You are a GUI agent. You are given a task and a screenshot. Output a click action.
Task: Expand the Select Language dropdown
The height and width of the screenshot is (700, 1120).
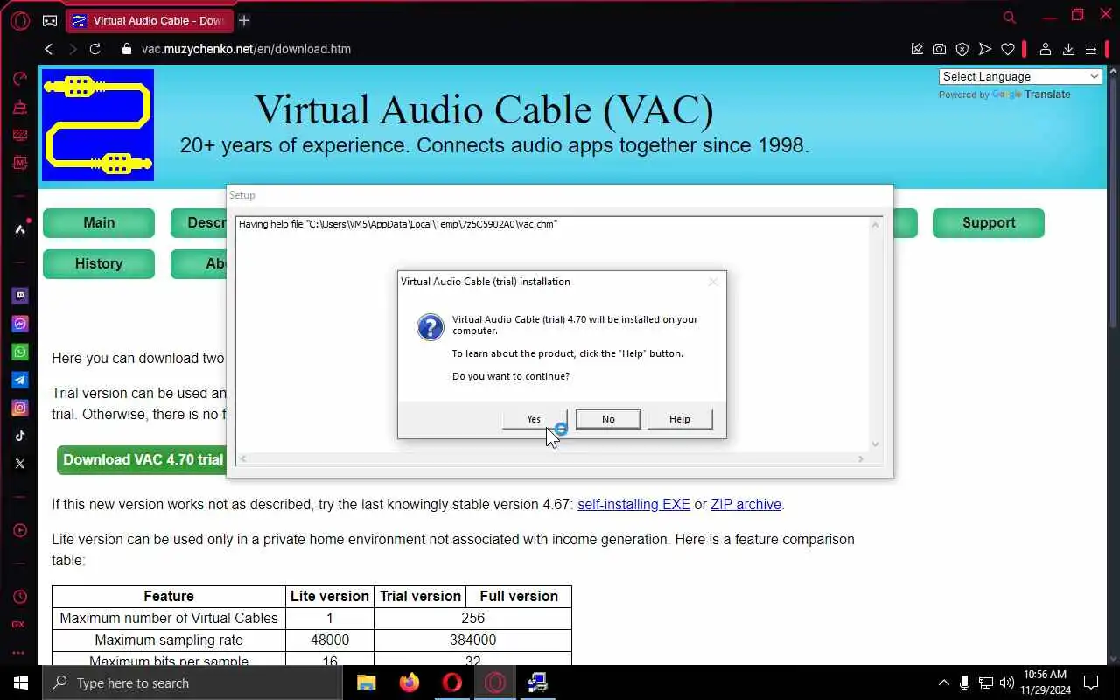(x=1020, y=76)
